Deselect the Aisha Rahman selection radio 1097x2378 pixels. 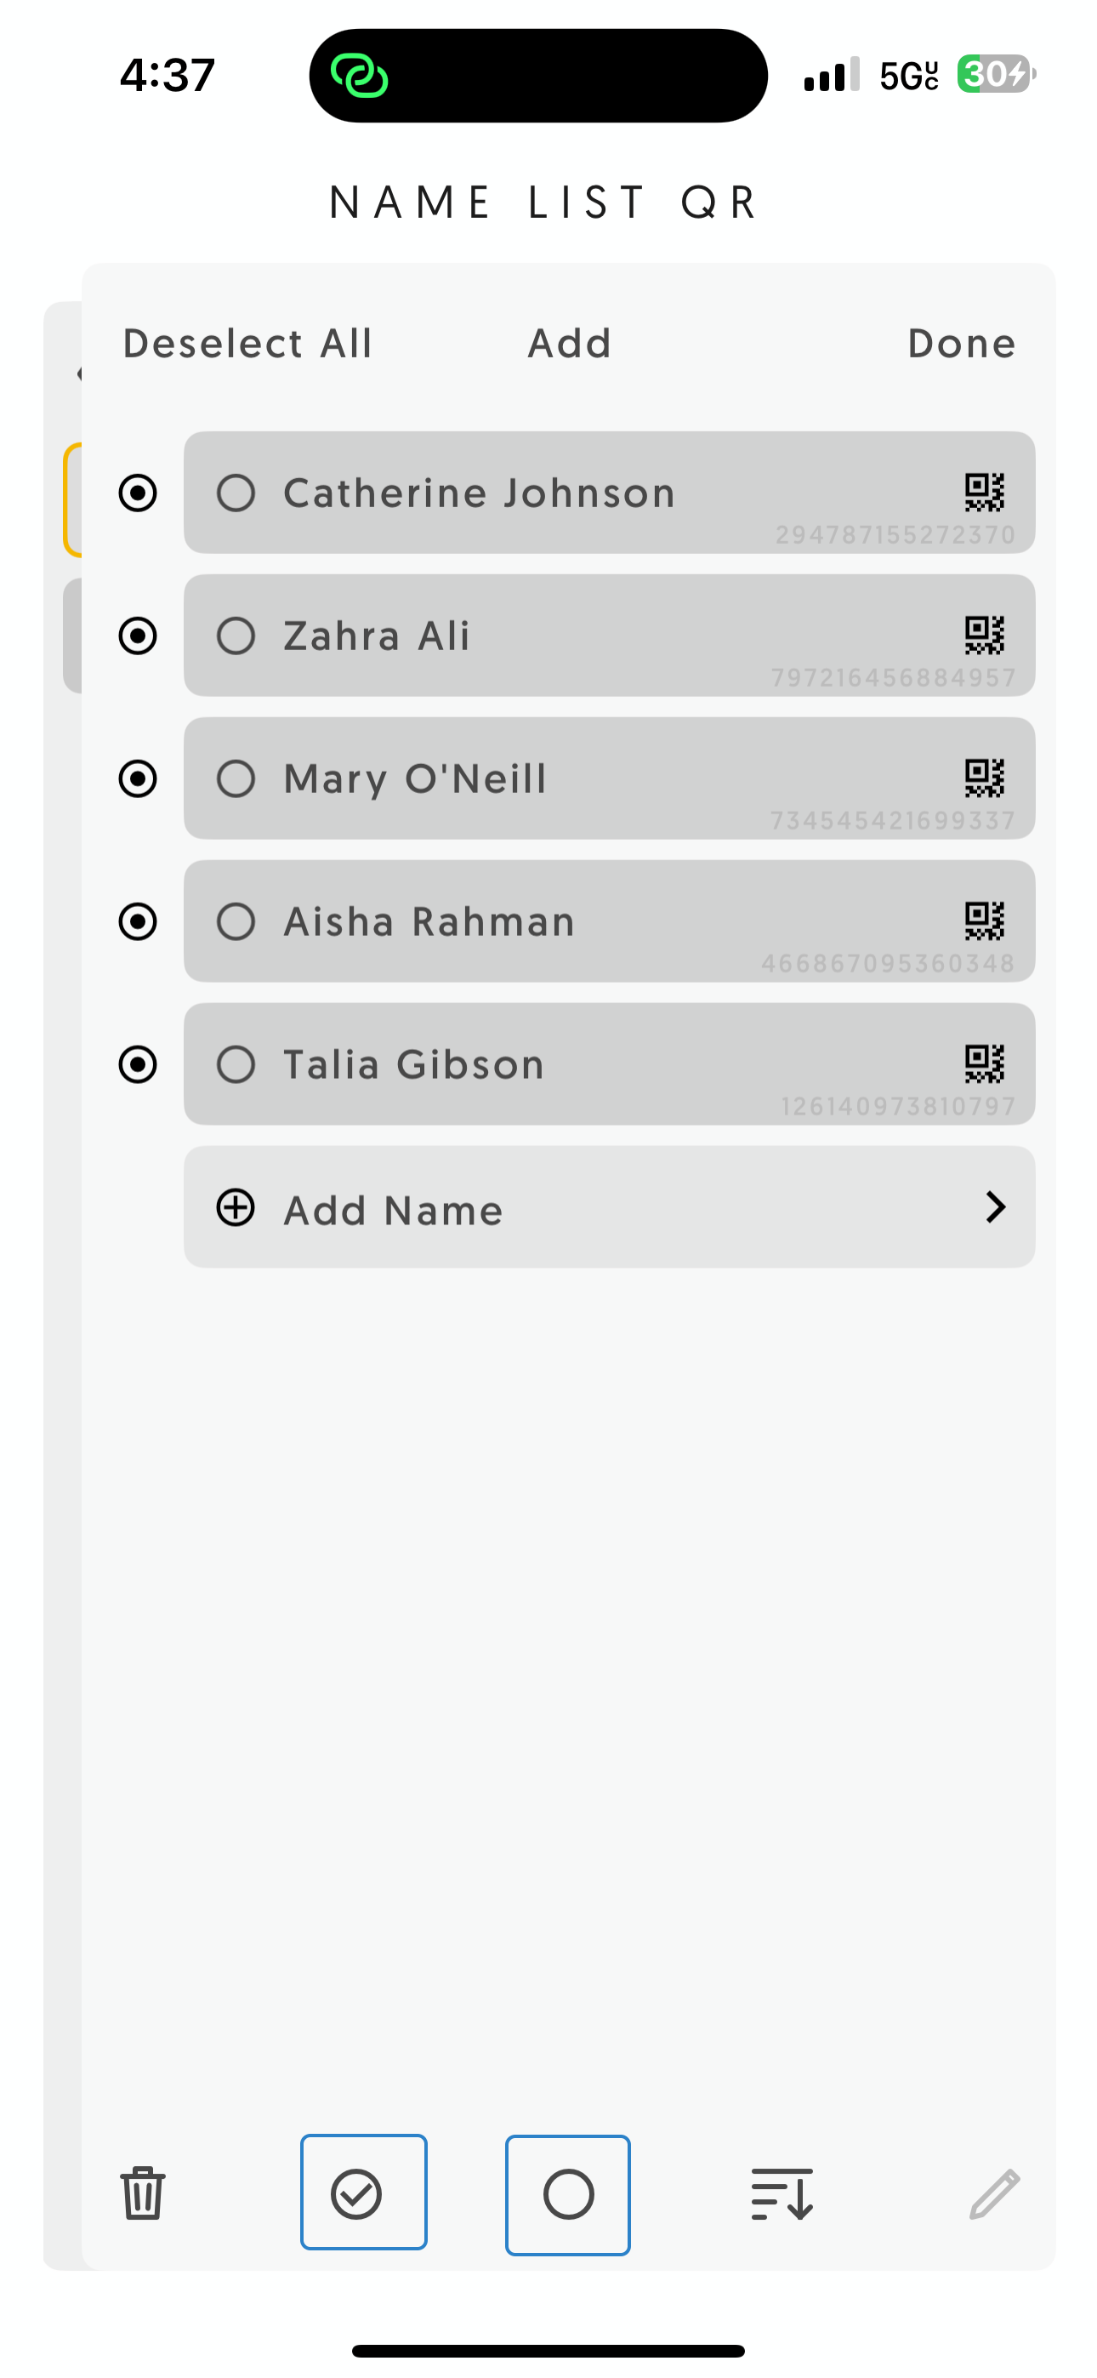(x=139, y=921)
